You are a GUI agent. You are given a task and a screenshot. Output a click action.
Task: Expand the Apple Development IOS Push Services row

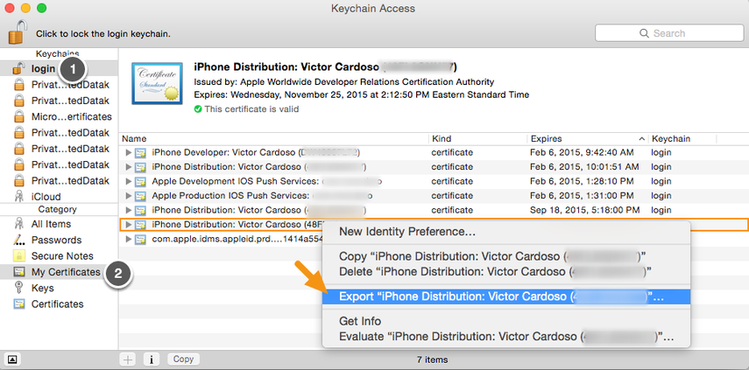click(x=130, y=181)
